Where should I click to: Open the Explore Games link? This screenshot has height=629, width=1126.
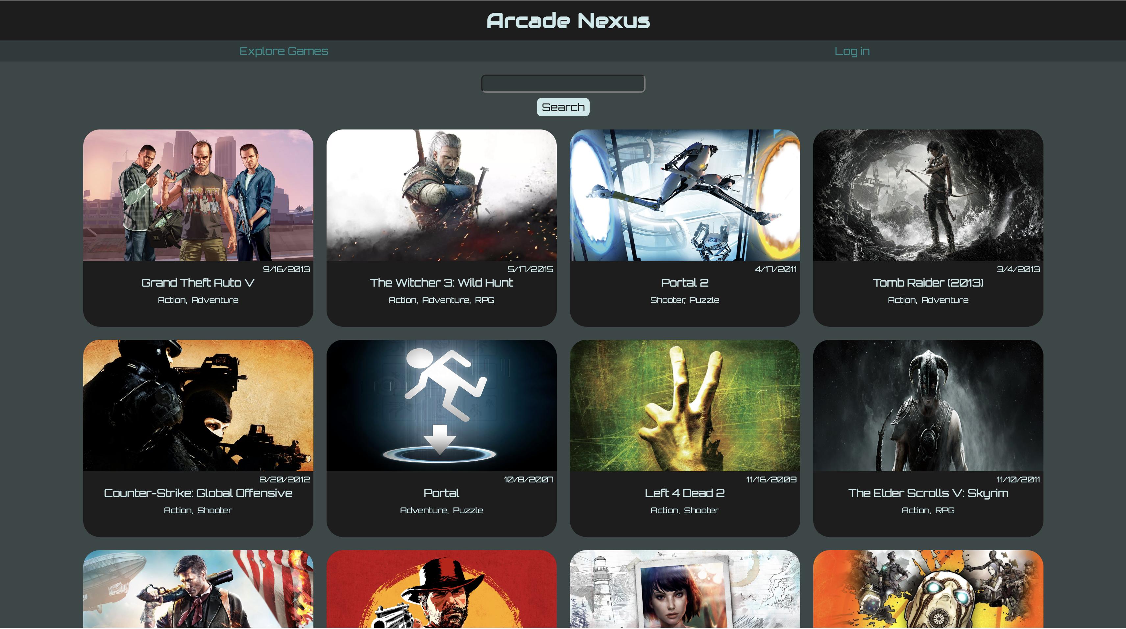(284, 51)
